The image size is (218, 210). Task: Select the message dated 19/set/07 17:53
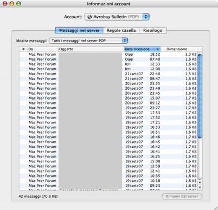(108, 113)
